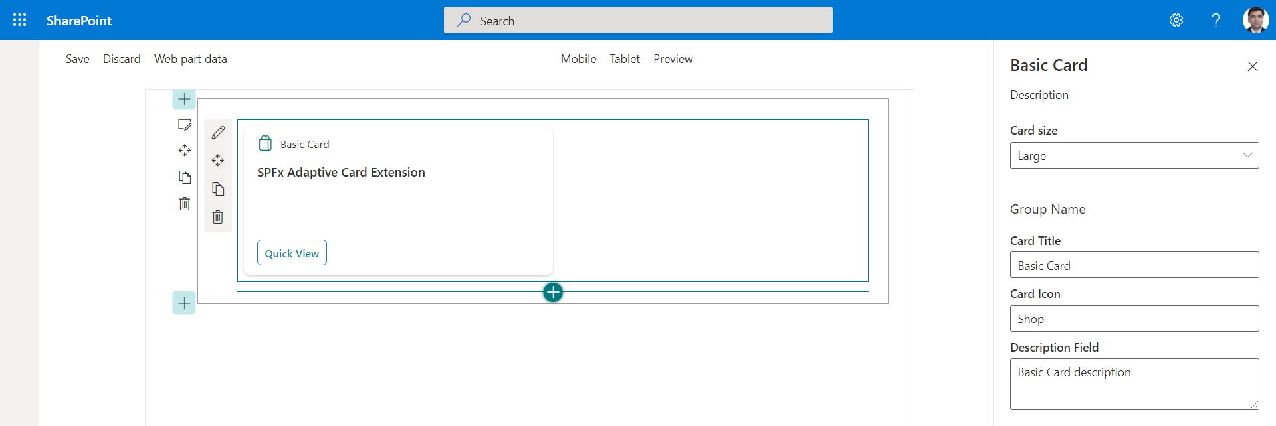The height and width of the screenshot is (426, 1276).
Task: Focus the SharePoint search box
Action: tap(638, 21)
